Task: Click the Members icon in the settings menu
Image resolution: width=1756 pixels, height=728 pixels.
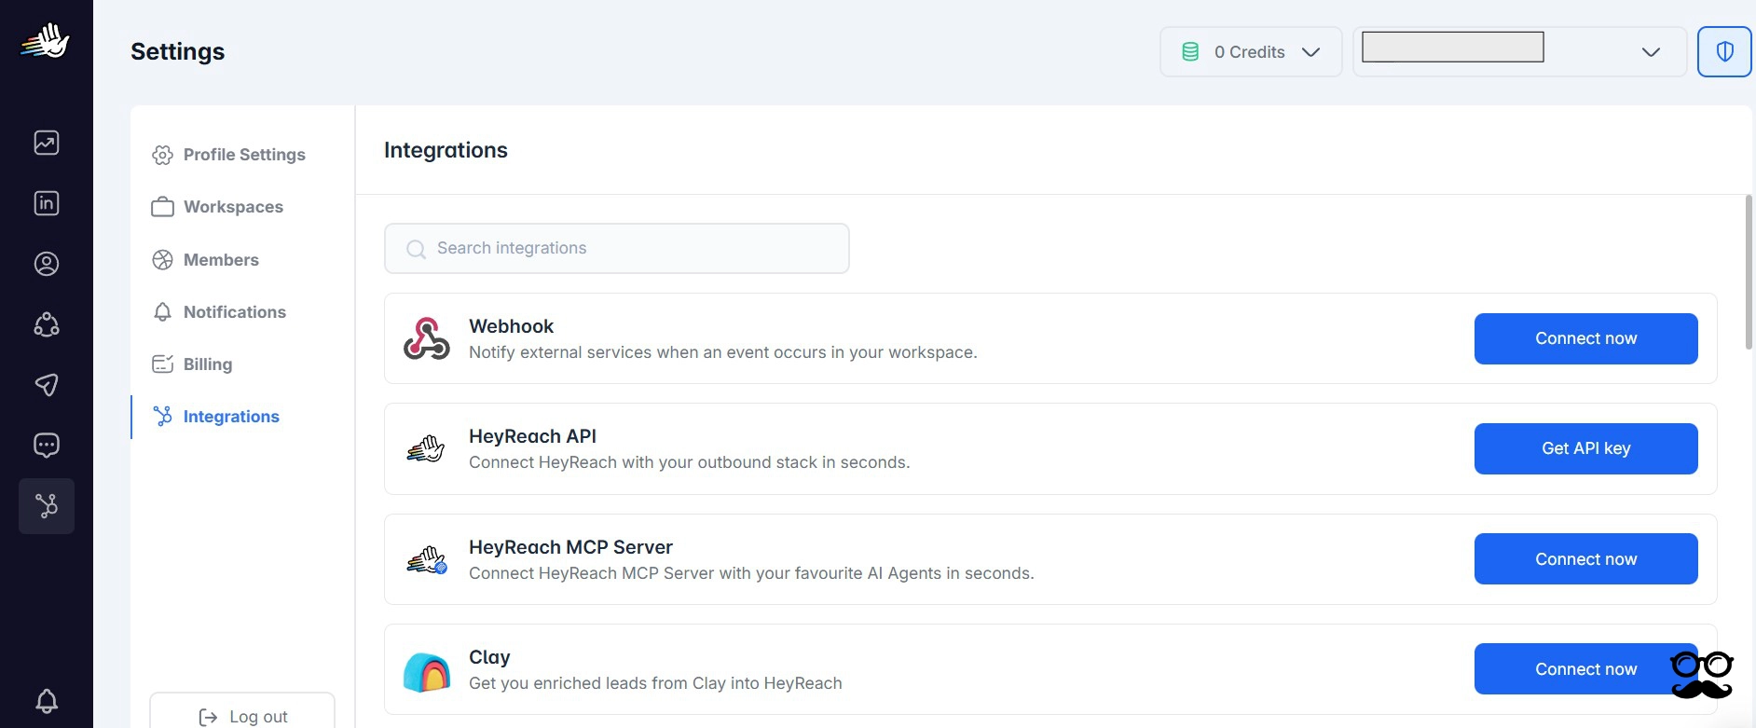Action: click(162, 260)
